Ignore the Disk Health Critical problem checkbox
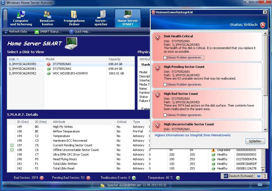Viewport: 272px width, 191px height. 165,57
